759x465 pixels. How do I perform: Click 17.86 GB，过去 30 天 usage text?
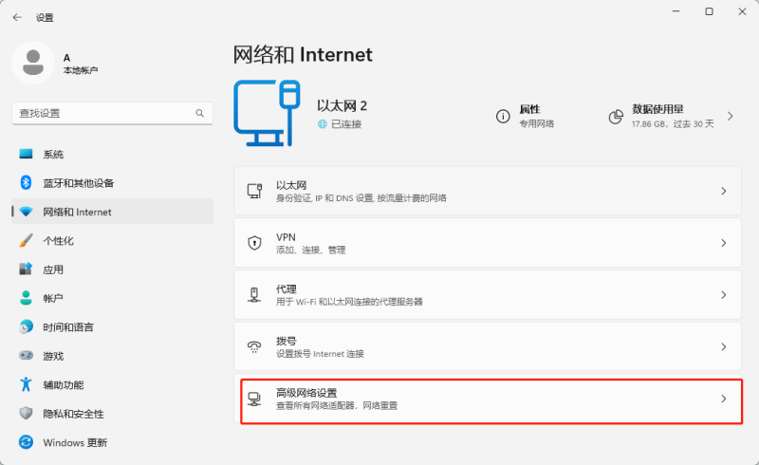[x=673, y=124]
